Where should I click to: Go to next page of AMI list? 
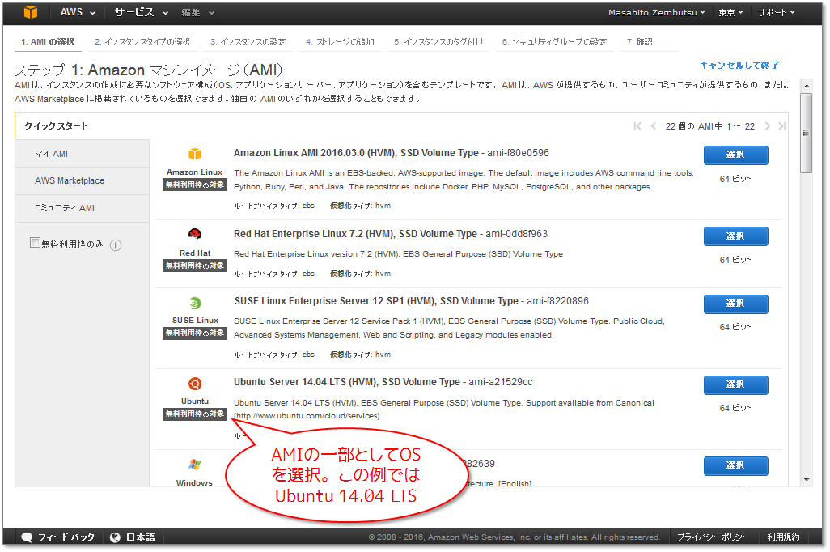(x=767, y=126)
